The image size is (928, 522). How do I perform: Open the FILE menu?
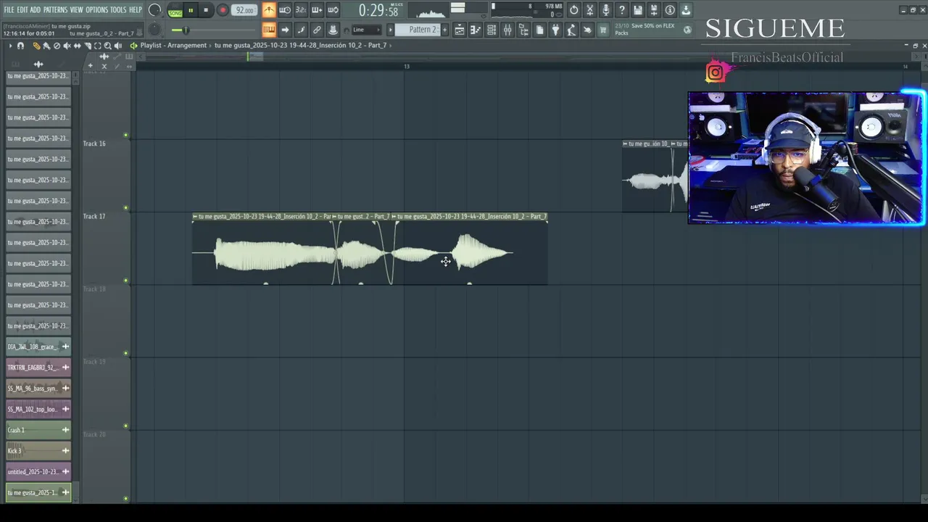[9, 9]
